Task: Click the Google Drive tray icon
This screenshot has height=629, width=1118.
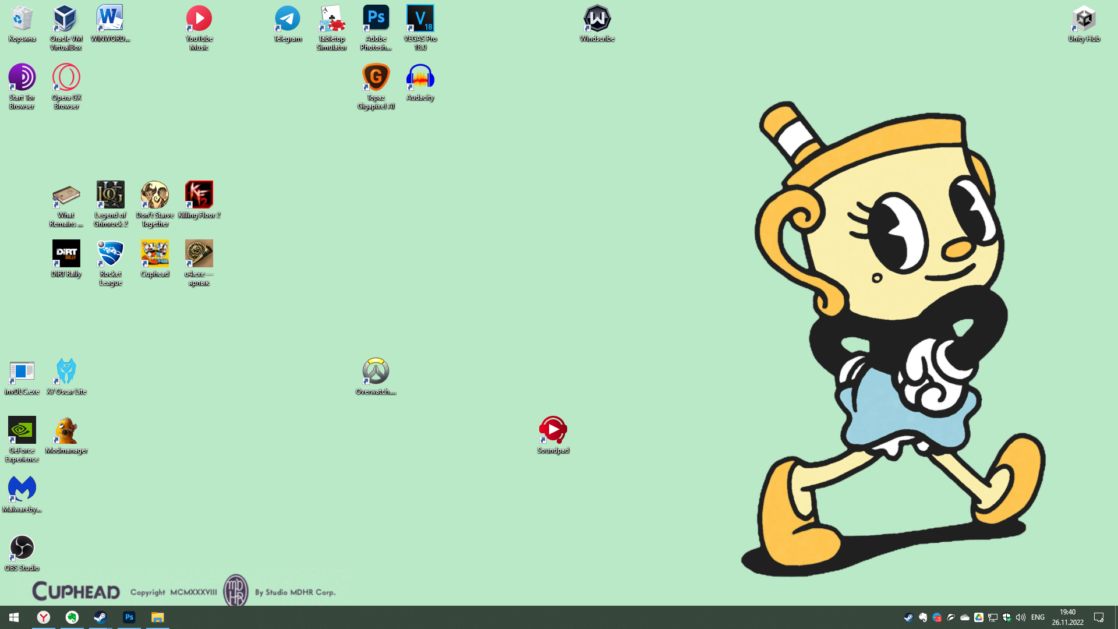Action: 979,617
